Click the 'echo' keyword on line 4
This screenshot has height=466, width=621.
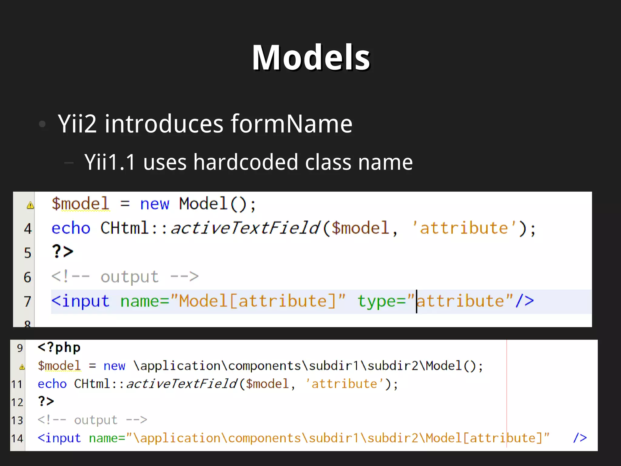71,228
